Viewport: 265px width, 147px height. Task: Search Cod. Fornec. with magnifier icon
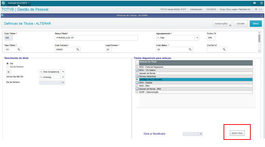coord(78,49)
